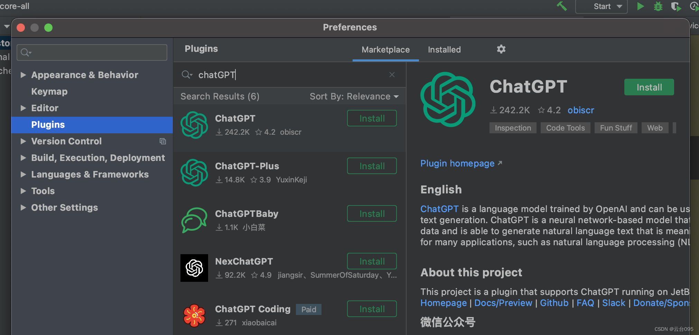This screenshot has width=699, height=335.
Task: Open the Start run configuration dropdown
Action: click(x=602, y=7)
